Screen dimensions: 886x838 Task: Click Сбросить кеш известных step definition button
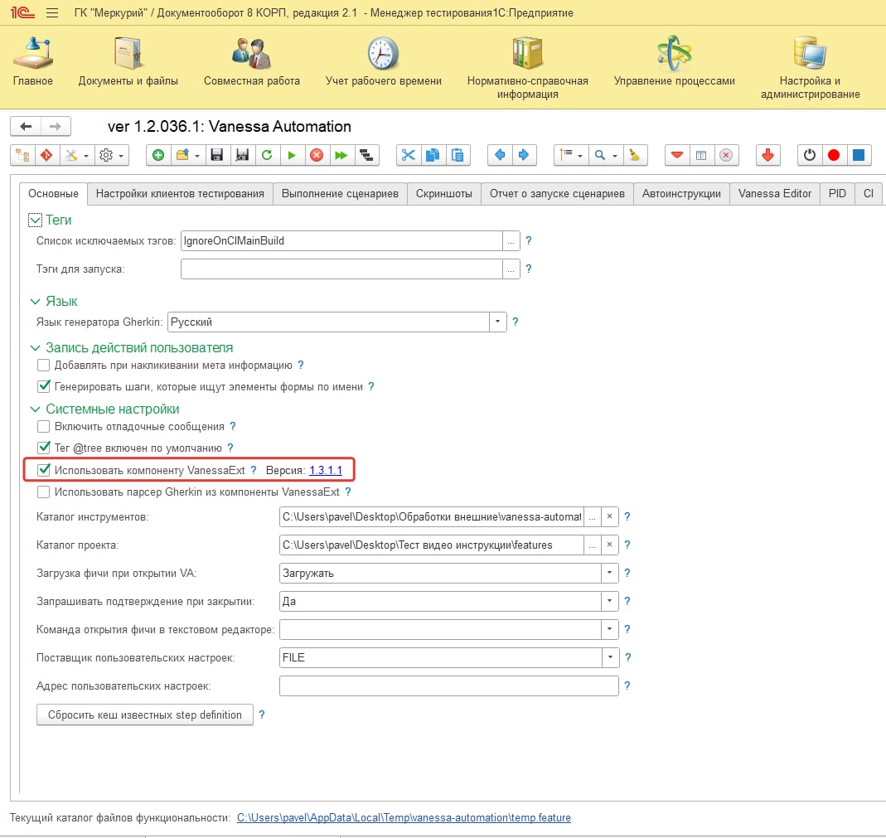point(144,714)
